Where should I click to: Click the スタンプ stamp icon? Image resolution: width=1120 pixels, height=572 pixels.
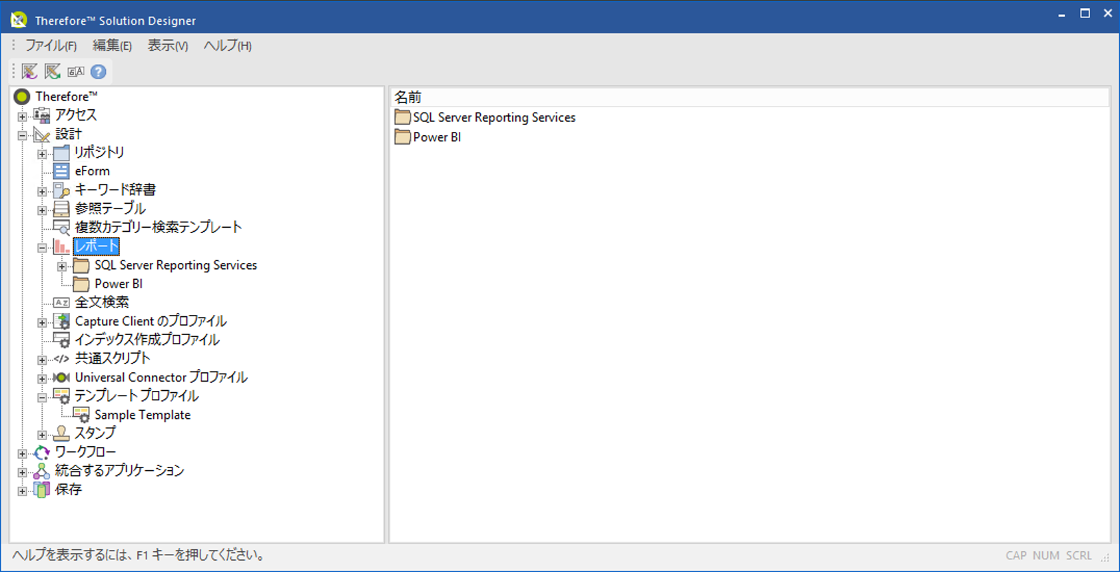tap(61, 433)
